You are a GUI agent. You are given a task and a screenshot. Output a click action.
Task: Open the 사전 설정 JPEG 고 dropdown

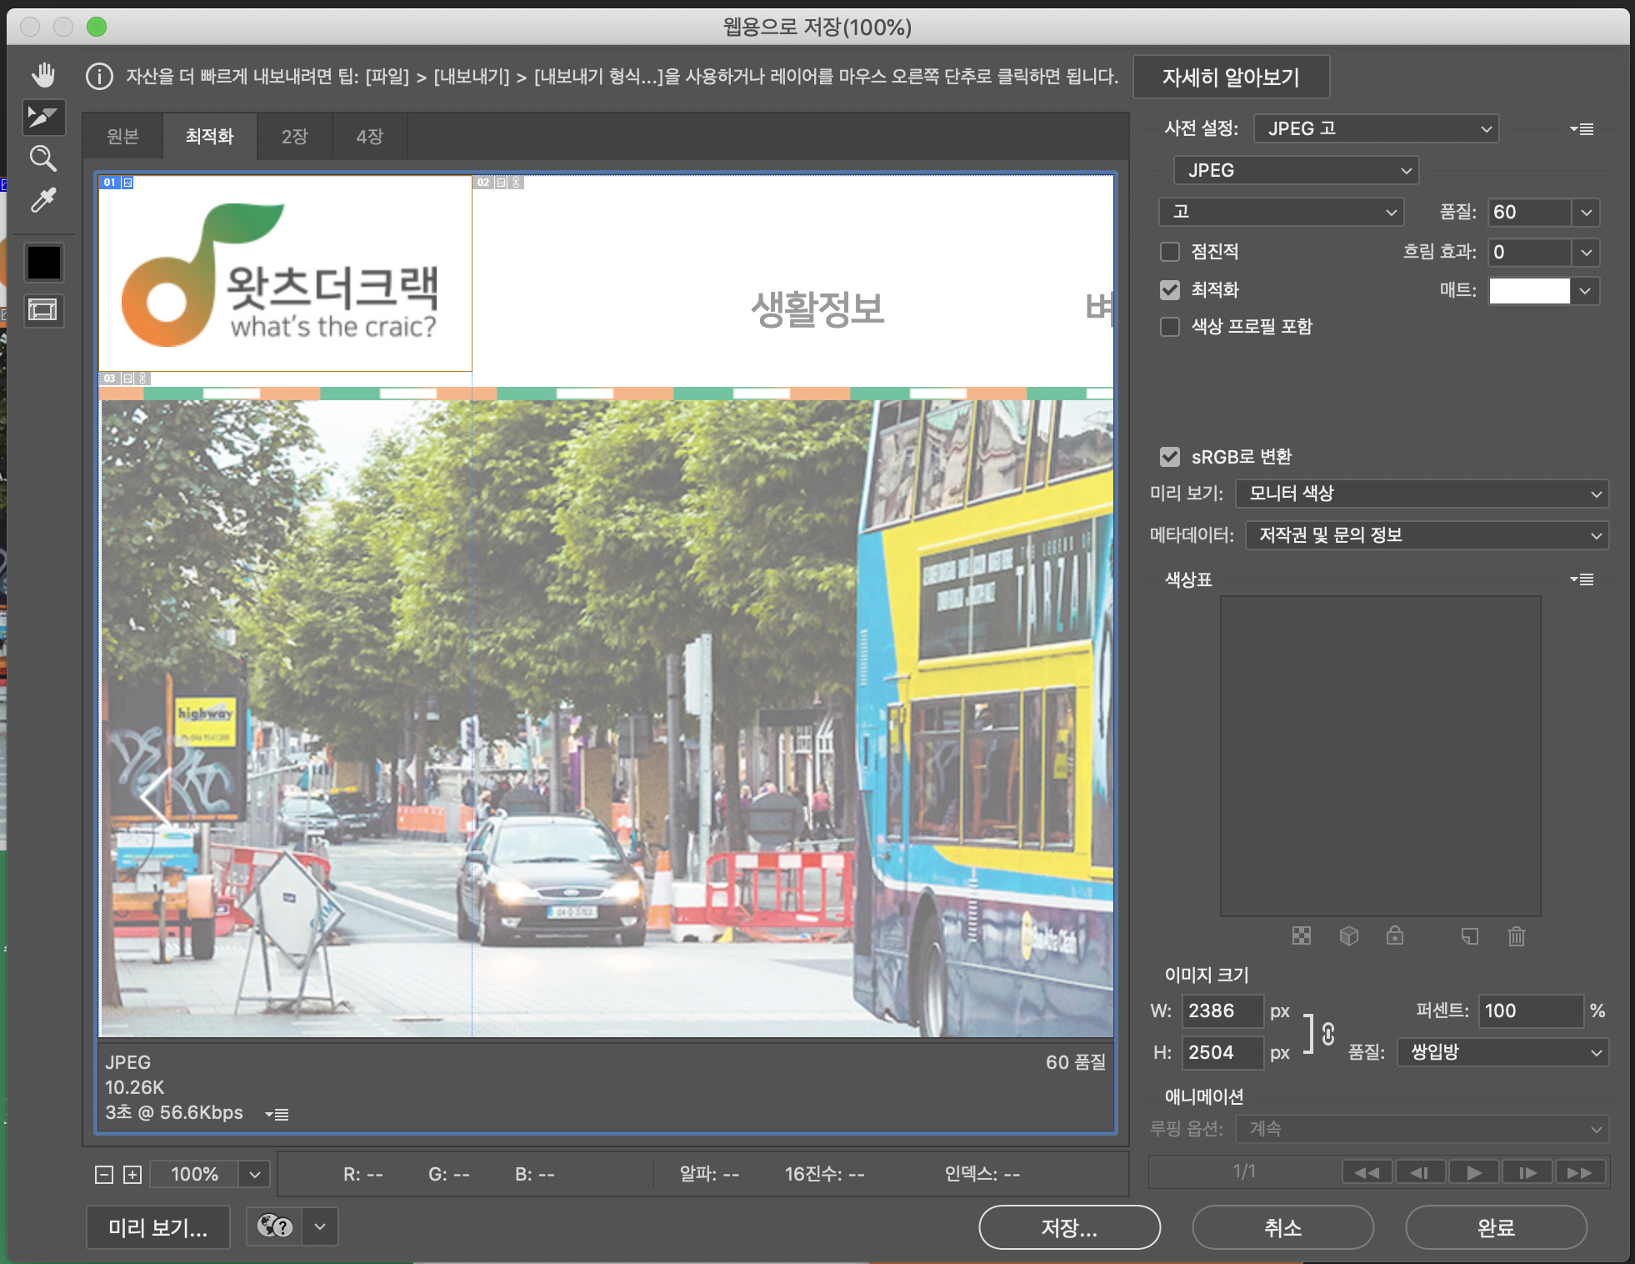(x=1376, y=129)
